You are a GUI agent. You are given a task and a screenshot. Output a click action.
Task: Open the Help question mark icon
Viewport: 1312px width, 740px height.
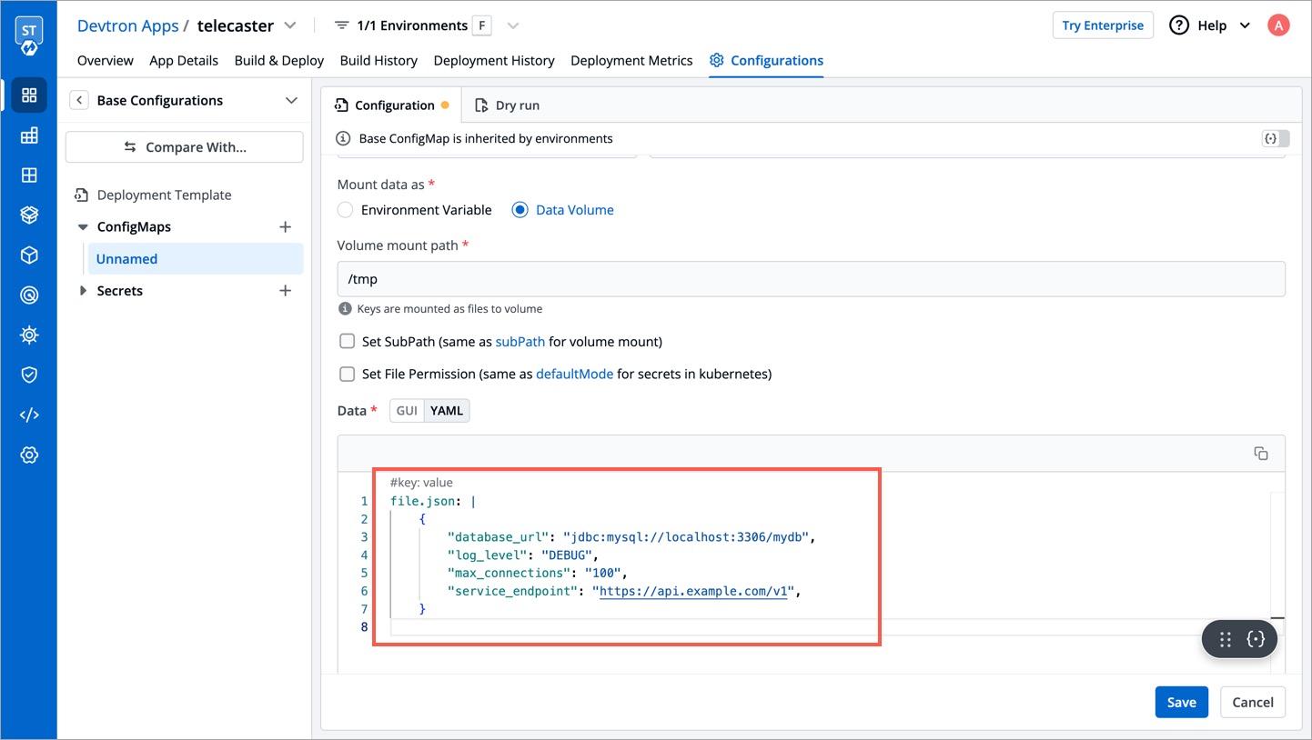[1179, 25]
